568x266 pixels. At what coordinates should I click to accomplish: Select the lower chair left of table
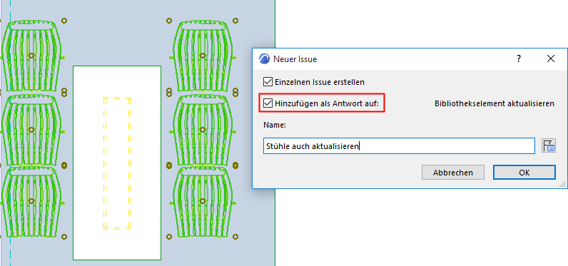click(31, 201)
